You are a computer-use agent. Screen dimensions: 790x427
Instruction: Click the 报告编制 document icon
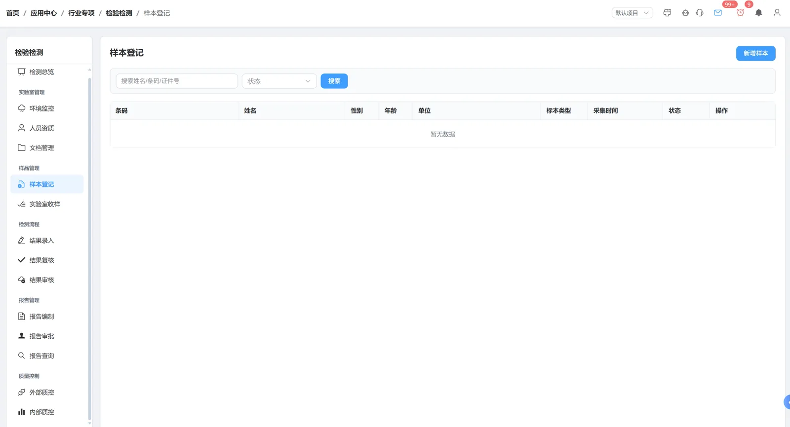click(21, 317)
